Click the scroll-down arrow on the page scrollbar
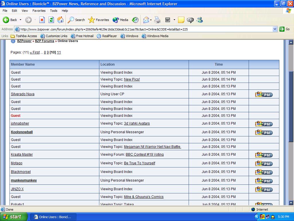The height and width of the screenshot is (221, 294). pyautogui.click(x=291, y=203)
